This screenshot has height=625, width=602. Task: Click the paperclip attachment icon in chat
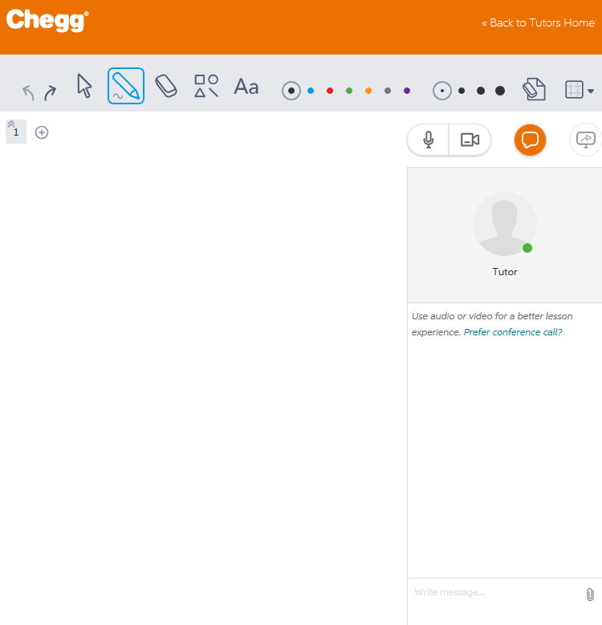590,595
